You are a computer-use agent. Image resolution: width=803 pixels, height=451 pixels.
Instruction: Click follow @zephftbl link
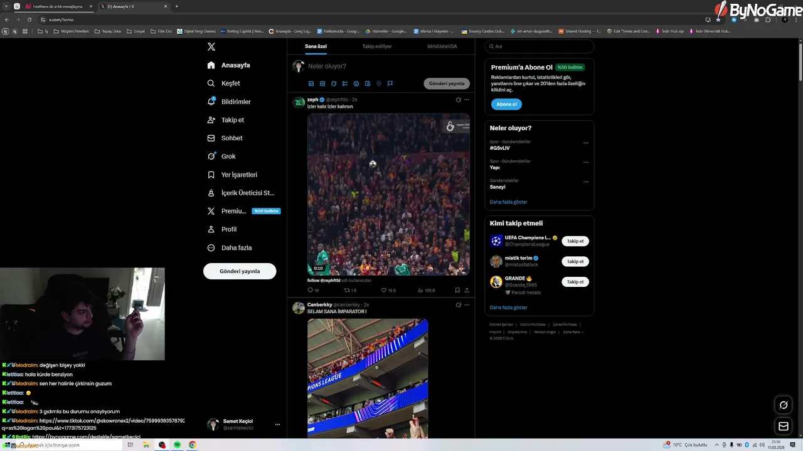point(324,280)
